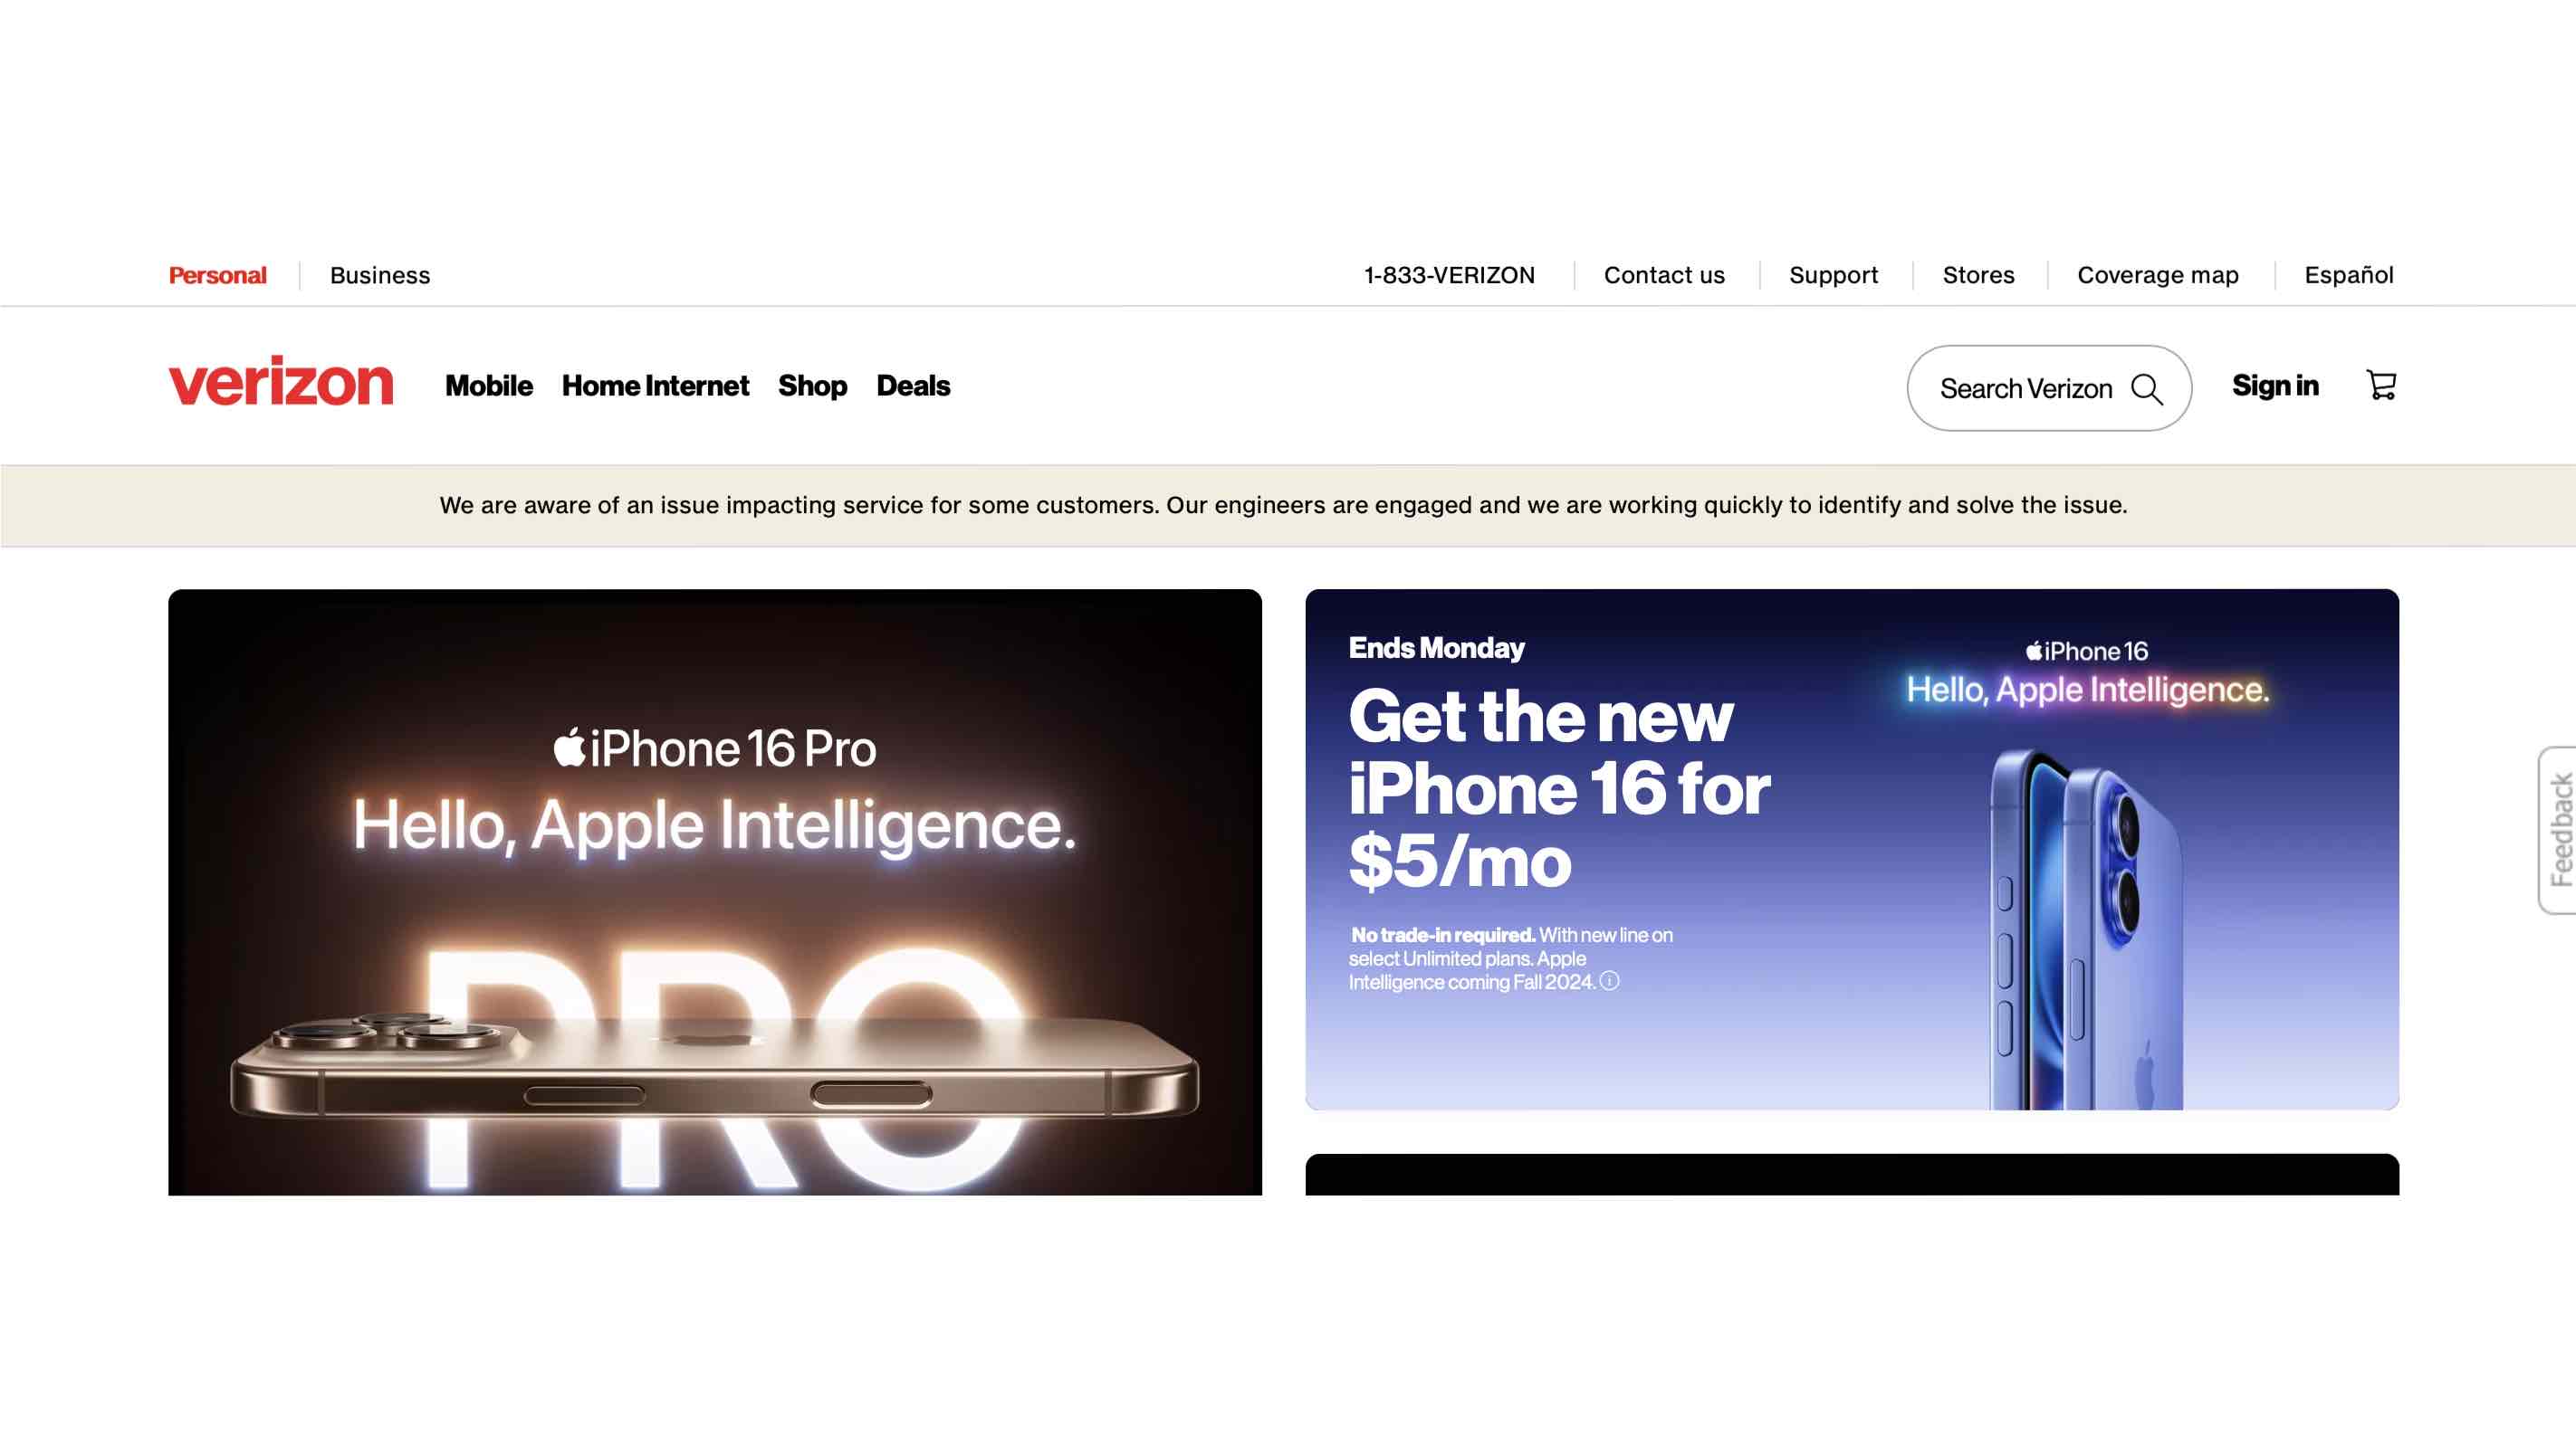Expand the Shop navigation dropdown
The height and width of the screenshot is (1448, 2576).
click(812, 386)
